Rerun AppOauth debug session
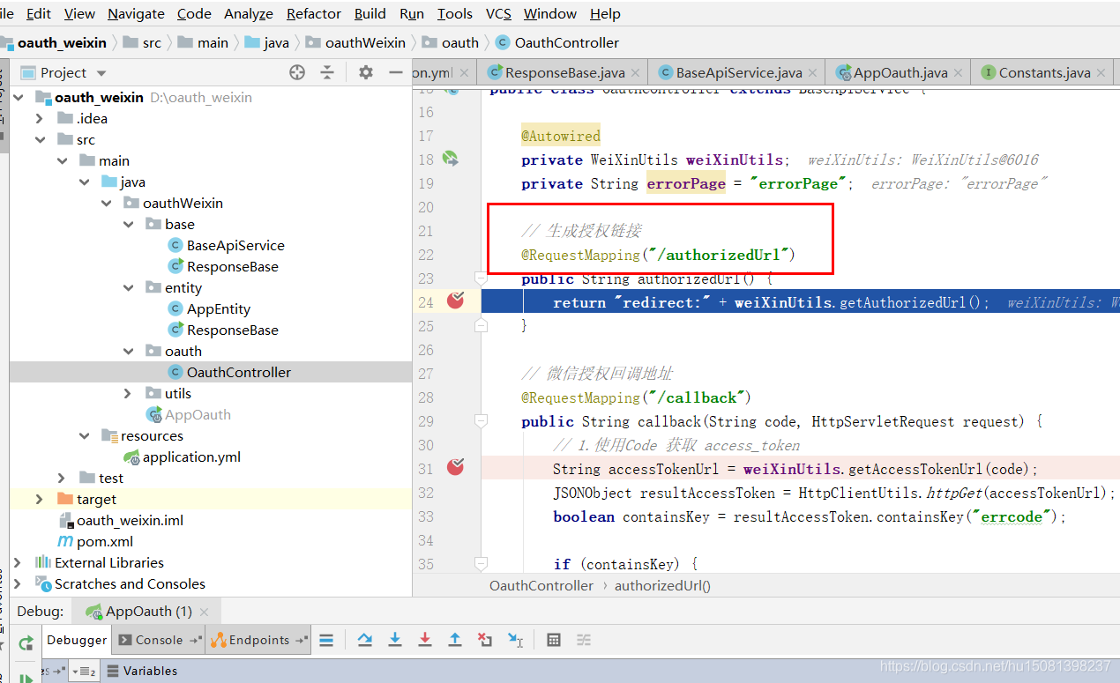1120x683 pixels. point(26,643)
